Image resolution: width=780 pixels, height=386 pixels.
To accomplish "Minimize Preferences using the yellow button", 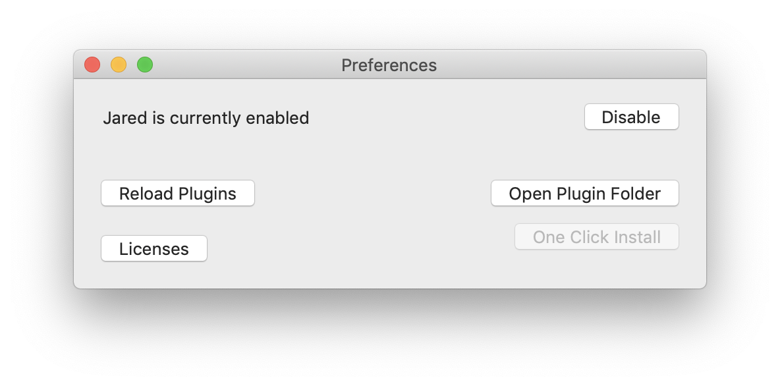I will (x=119, y=65).
